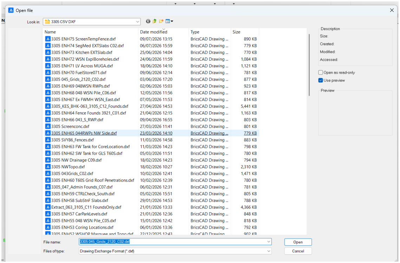The image size is (400, 263).
Task: Click file icon of 3305 ENH75 ScreenTempFence.dxf
Action: [48, 39]
